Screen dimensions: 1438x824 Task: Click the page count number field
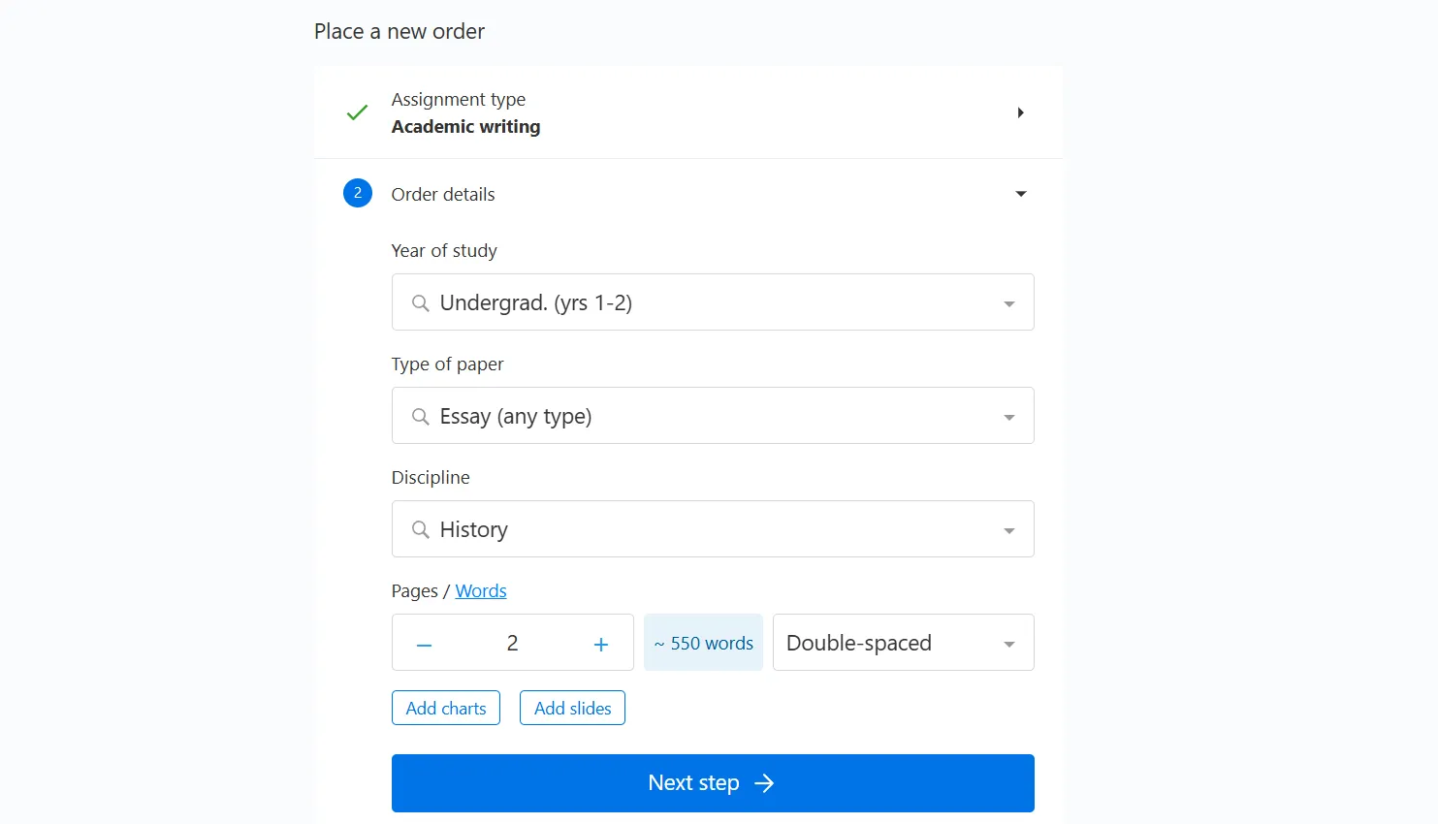point(512,643)
